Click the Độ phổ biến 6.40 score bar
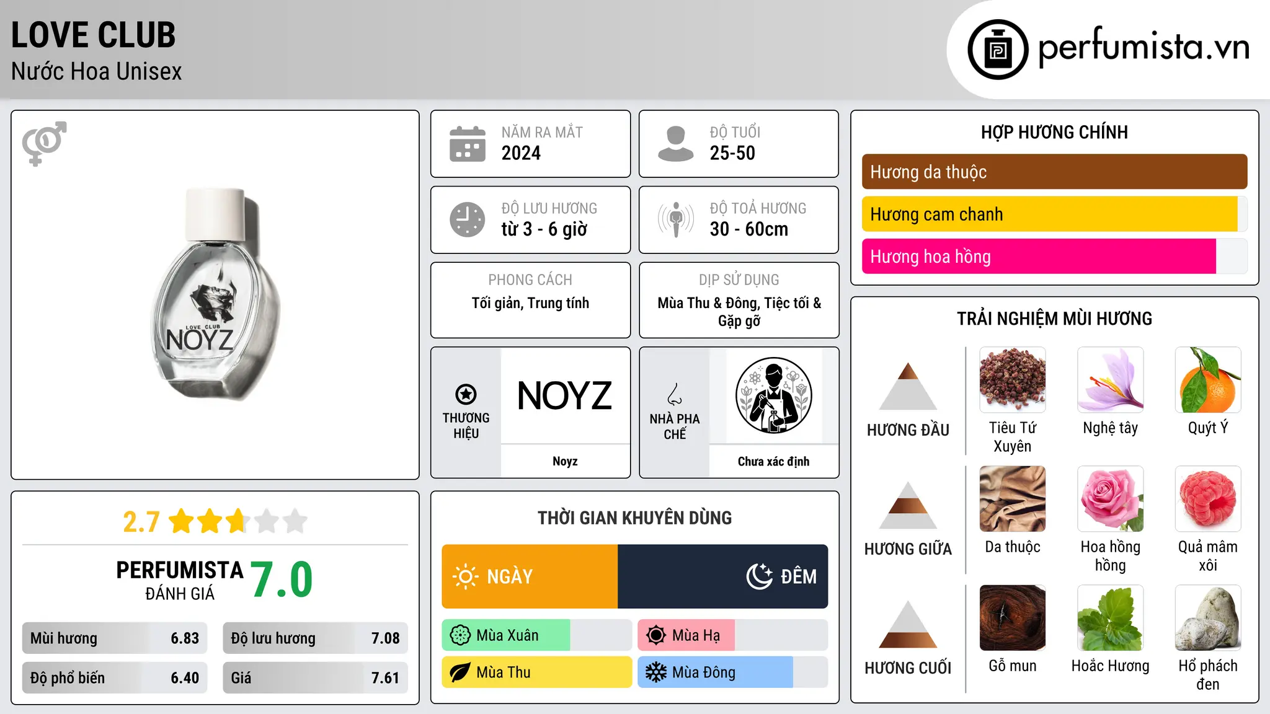Screen dimensions: 1270x714 (115, 678)
